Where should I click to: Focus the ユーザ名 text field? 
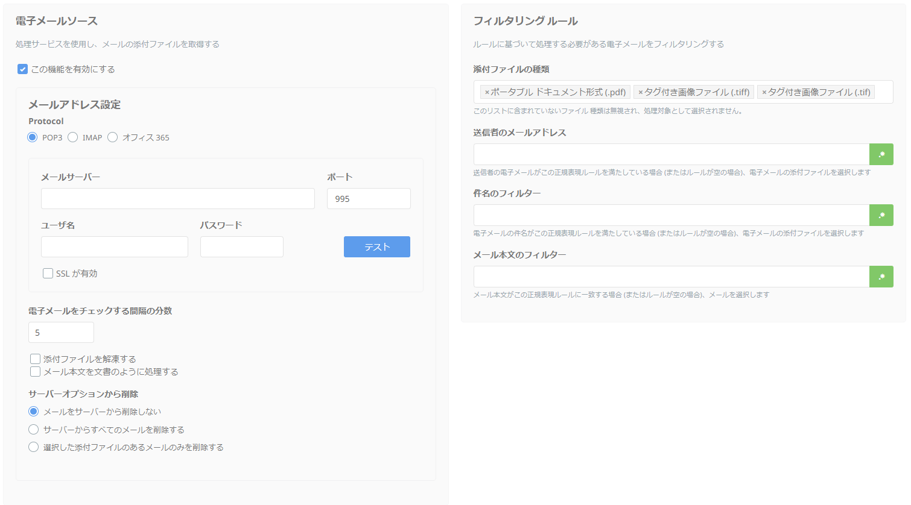coord(114,247)
